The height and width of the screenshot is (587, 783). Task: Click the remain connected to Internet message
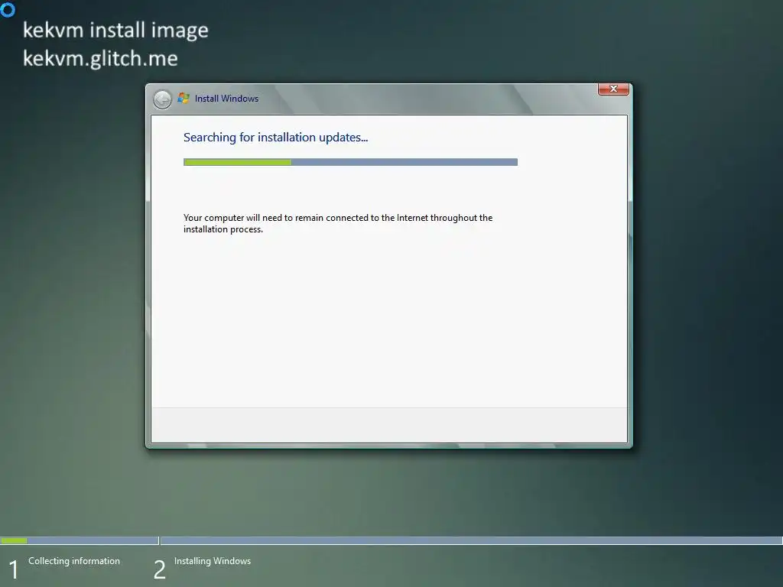[x=338, y=223]
